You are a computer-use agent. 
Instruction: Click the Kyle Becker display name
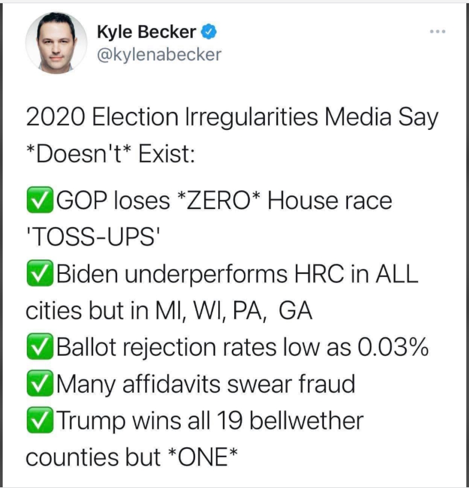tap(146, 32)
